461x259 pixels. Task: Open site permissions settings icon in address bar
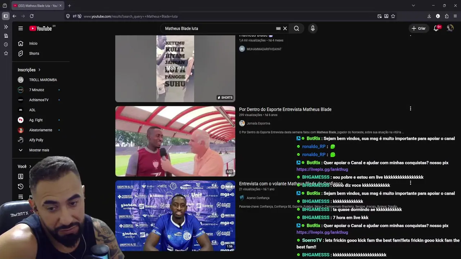[75, 16]
